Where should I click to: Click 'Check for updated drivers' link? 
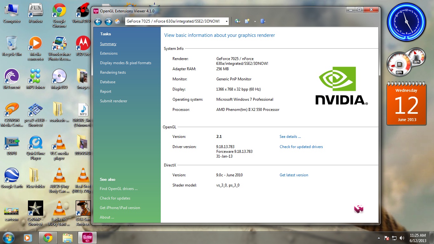[x=301, y=147]
